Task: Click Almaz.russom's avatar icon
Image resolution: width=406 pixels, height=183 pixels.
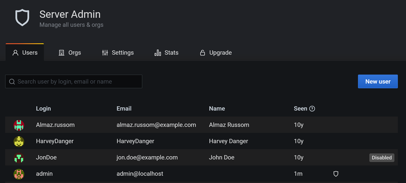Action: [19, 125]
